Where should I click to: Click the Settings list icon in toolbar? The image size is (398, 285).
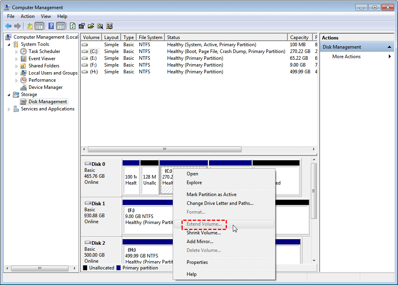[109, 26]
